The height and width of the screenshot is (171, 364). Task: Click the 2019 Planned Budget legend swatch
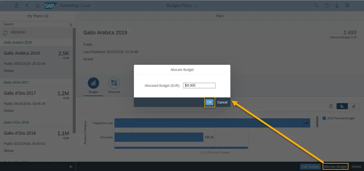point(324,118)
